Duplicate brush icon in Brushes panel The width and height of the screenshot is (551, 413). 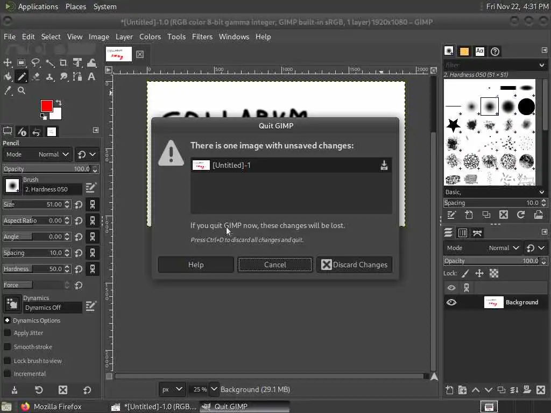[x=486, y=215]
